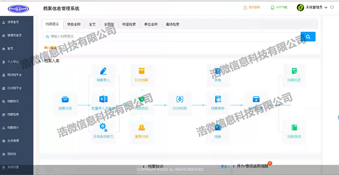Click the blue search magnifier button

click(x=308, y=36)
